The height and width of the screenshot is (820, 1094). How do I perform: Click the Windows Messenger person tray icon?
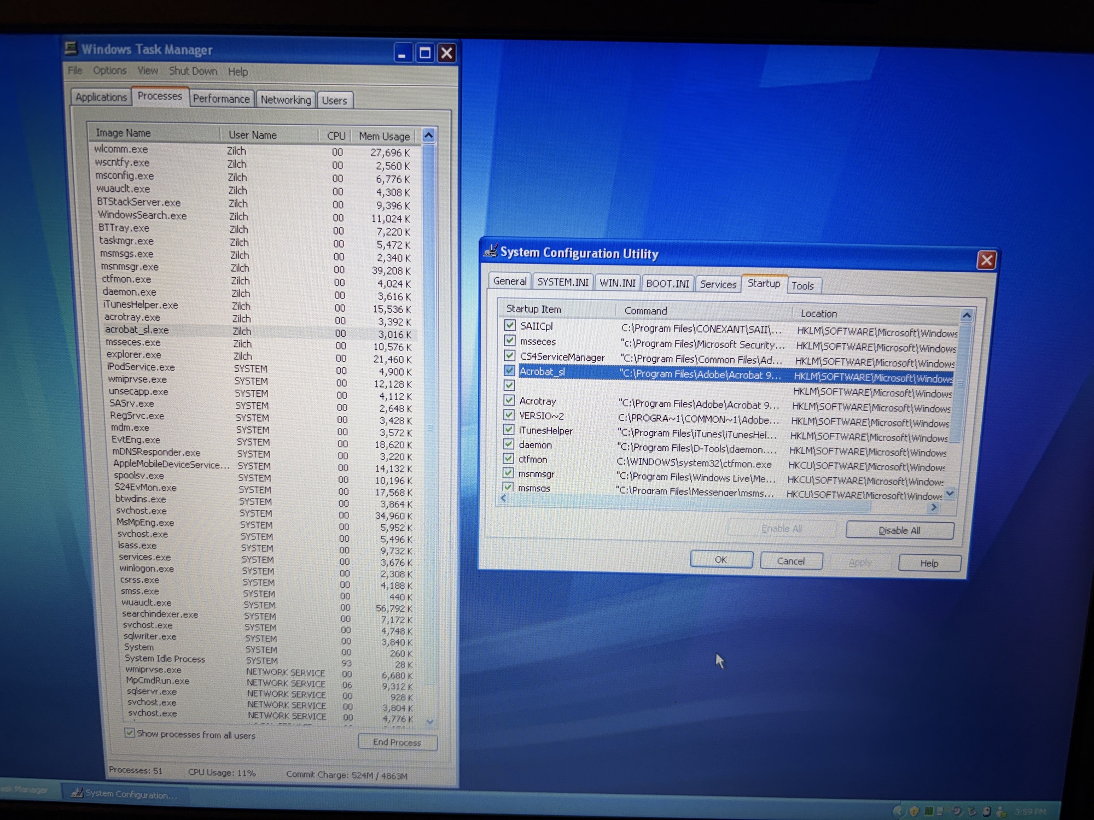[x=1000, y=812]
